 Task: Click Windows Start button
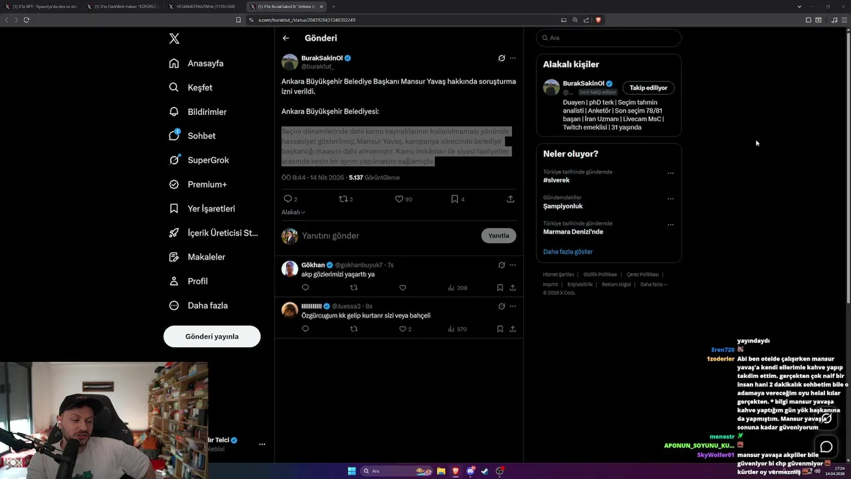[352, 471]
